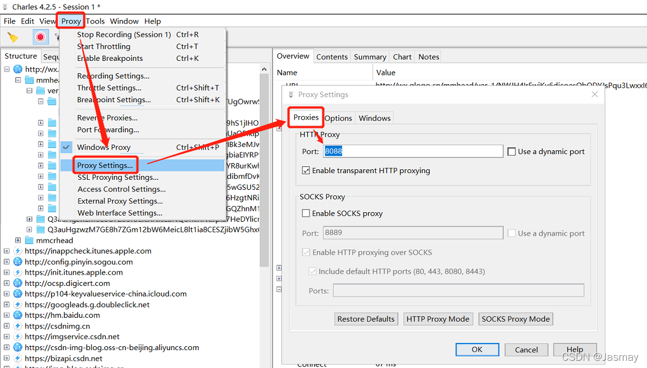
Task: Toggle the Windows Proxy checked menu item
Action: pos(143,147)
